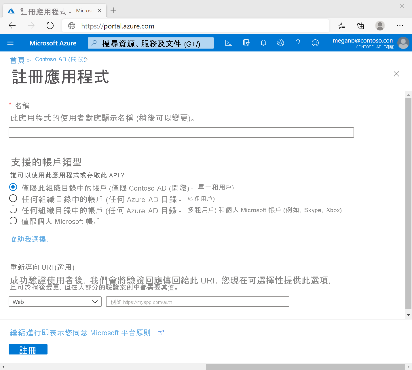
Task: Click the account avatar in the Azure header
Action: click(x=403, y=43)
